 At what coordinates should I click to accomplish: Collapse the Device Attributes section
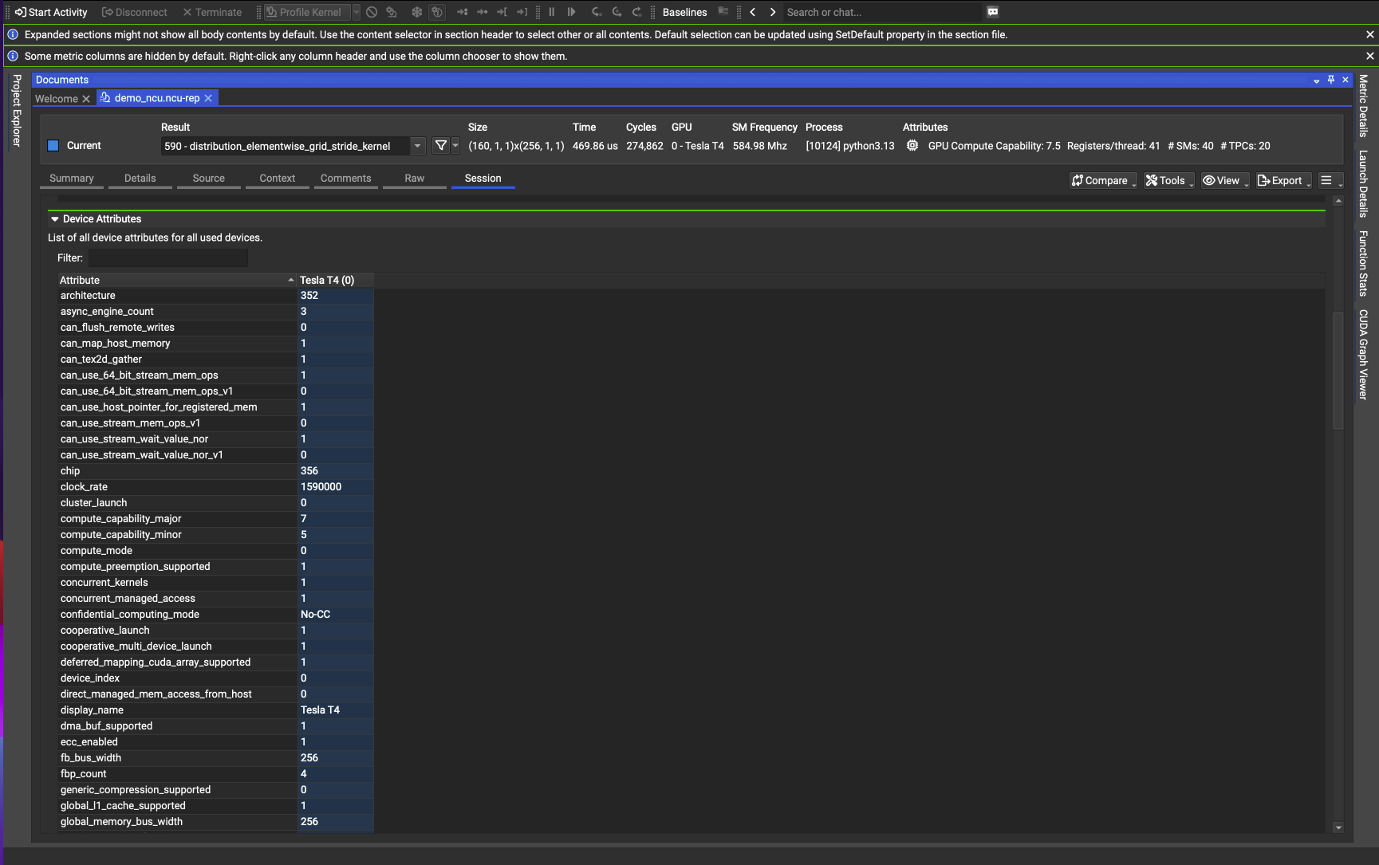coord(55,218)
